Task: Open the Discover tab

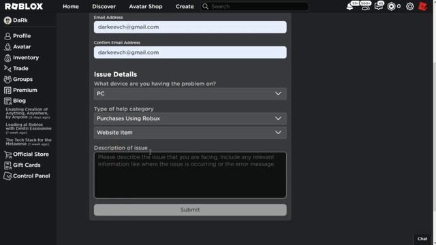Action: pos(104,6)
